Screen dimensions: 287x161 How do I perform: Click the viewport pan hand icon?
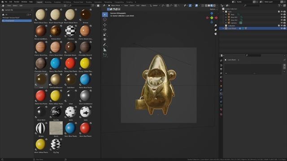(216, 30)
